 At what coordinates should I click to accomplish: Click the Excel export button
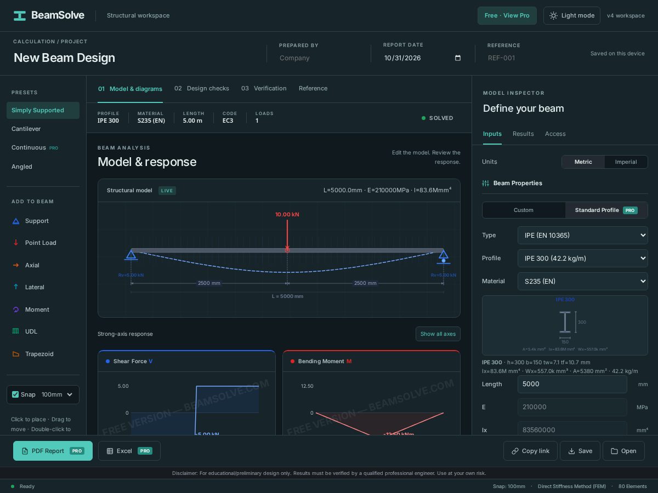[x=129, y=451]
